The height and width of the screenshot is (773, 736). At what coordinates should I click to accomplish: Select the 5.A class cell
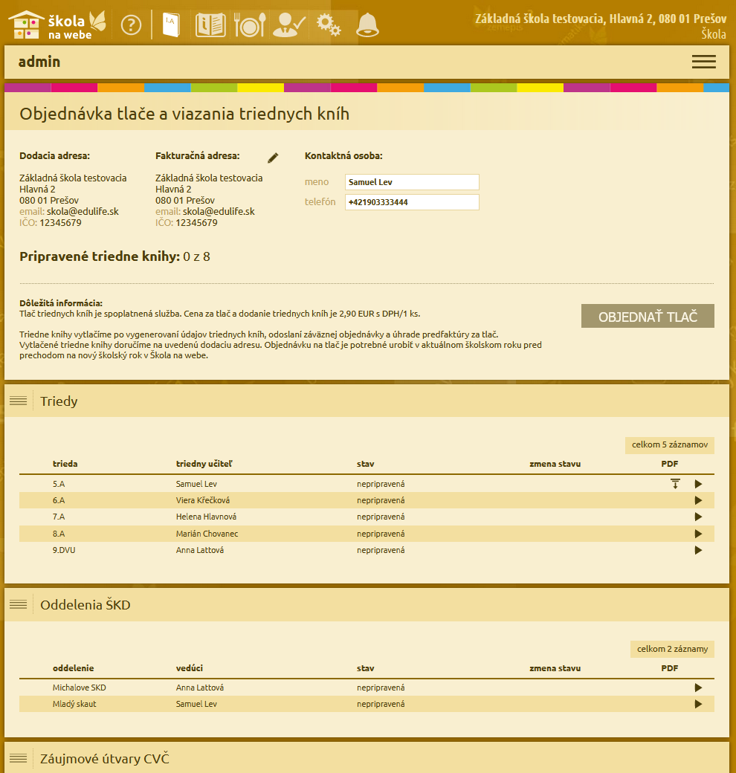pos(59,484)
